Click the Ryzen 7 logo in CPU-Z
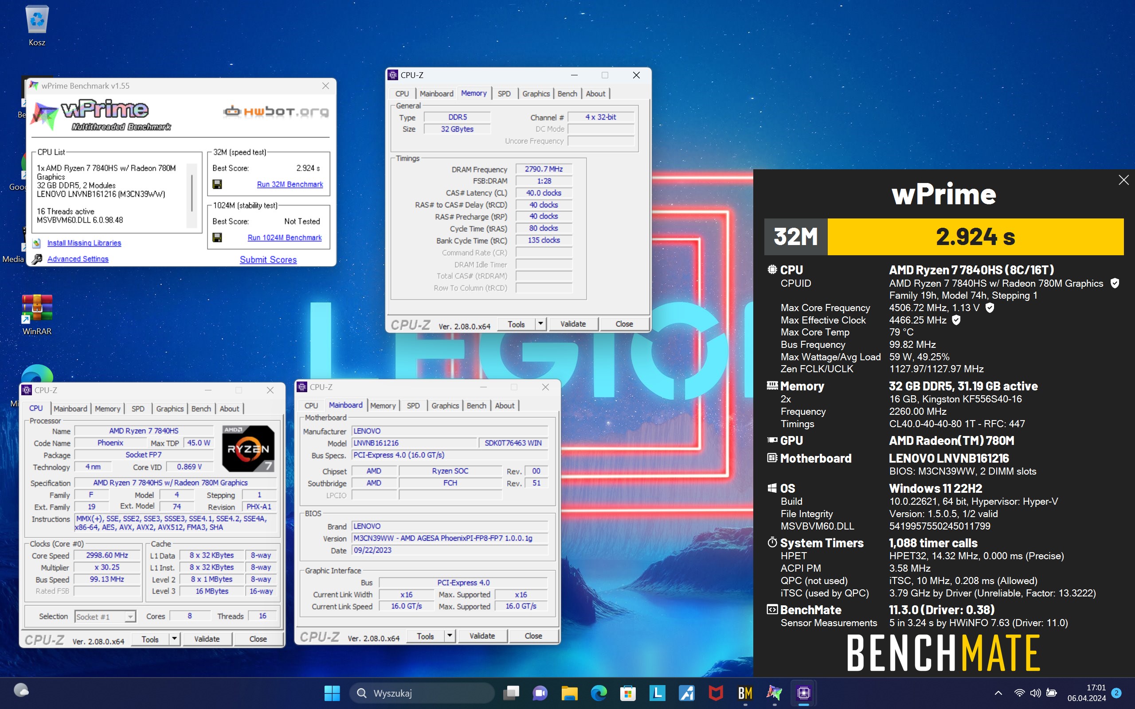This screenshot has width=1135, height=709. 248,448
